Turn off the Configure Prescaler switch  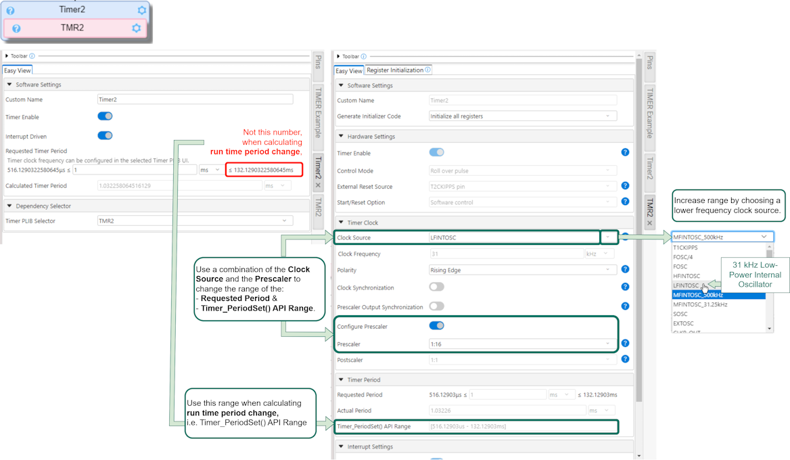(x=436, y=325)
